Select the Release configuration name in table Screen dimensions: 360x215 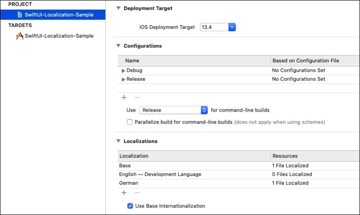click(136, 79)
